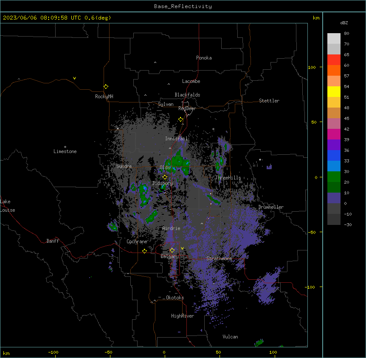
Task: Click the purple 39-36 dBZ legend swatch
Action: click(x=334, y=145)
